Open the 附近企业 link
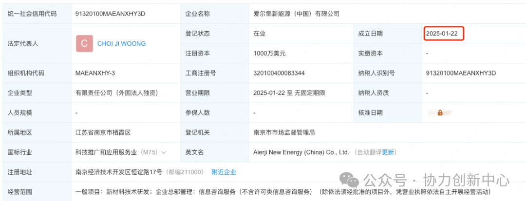 point(224,172)
